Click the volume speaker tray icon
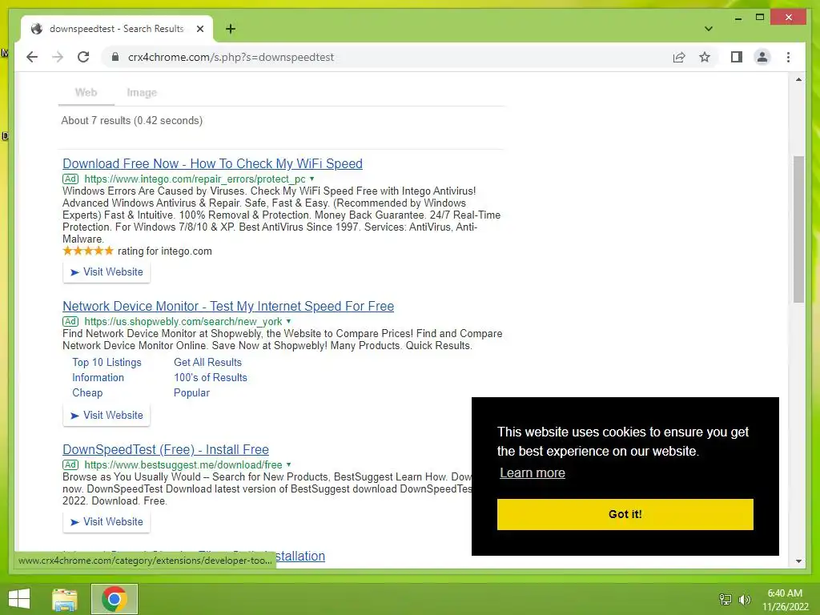The height and width of the screenshot is (615, 820). coord(744,599)
